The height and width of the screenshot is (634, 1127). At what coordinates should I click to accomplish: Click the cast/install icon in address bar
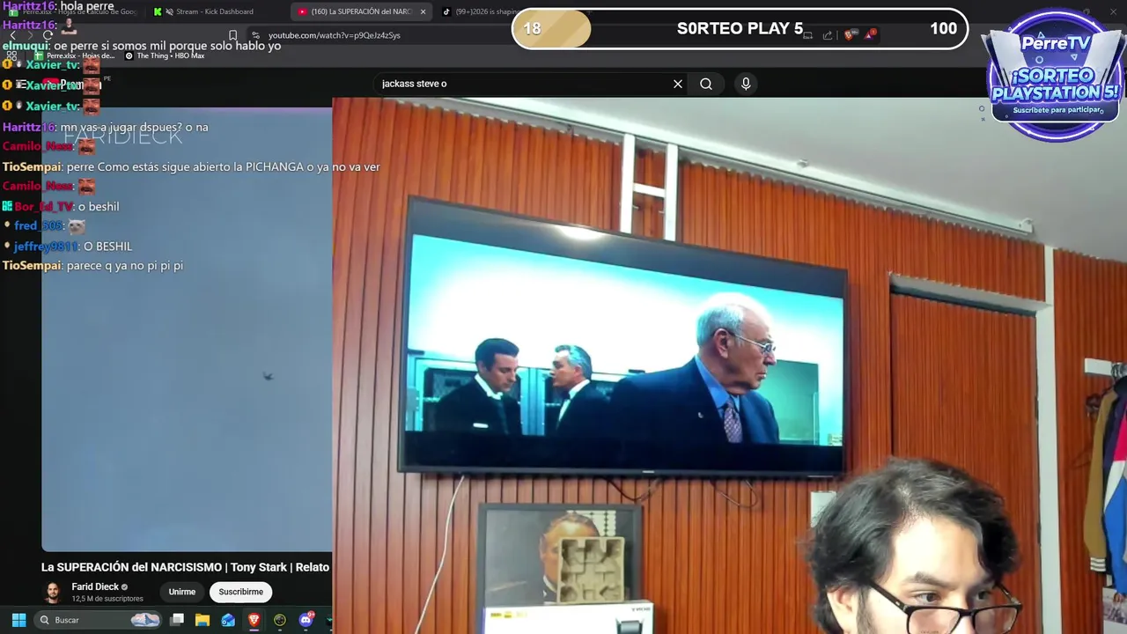click(x=808, y=35)
